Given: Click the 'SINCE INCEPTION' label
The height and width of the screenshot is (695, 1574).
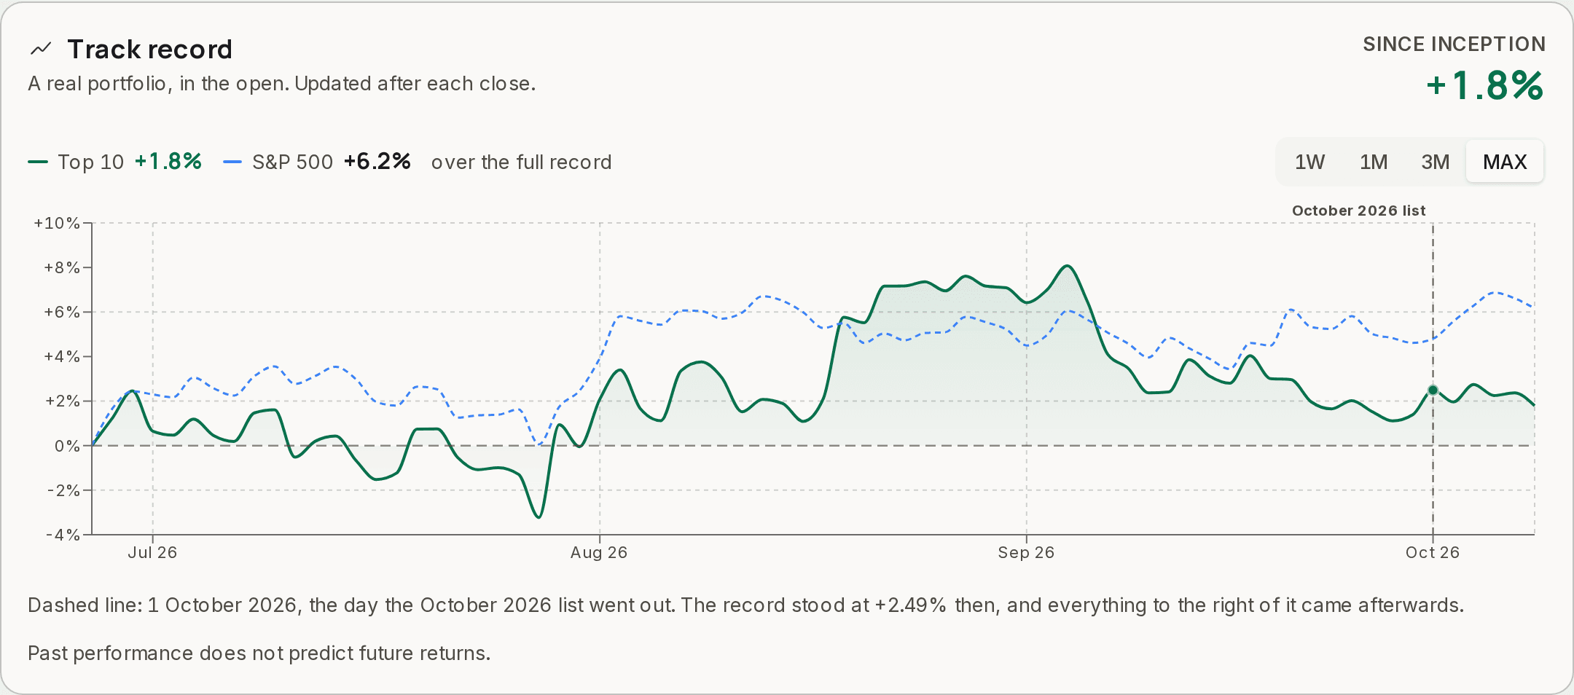Looking at the screenshot, I should point(1454,44).
